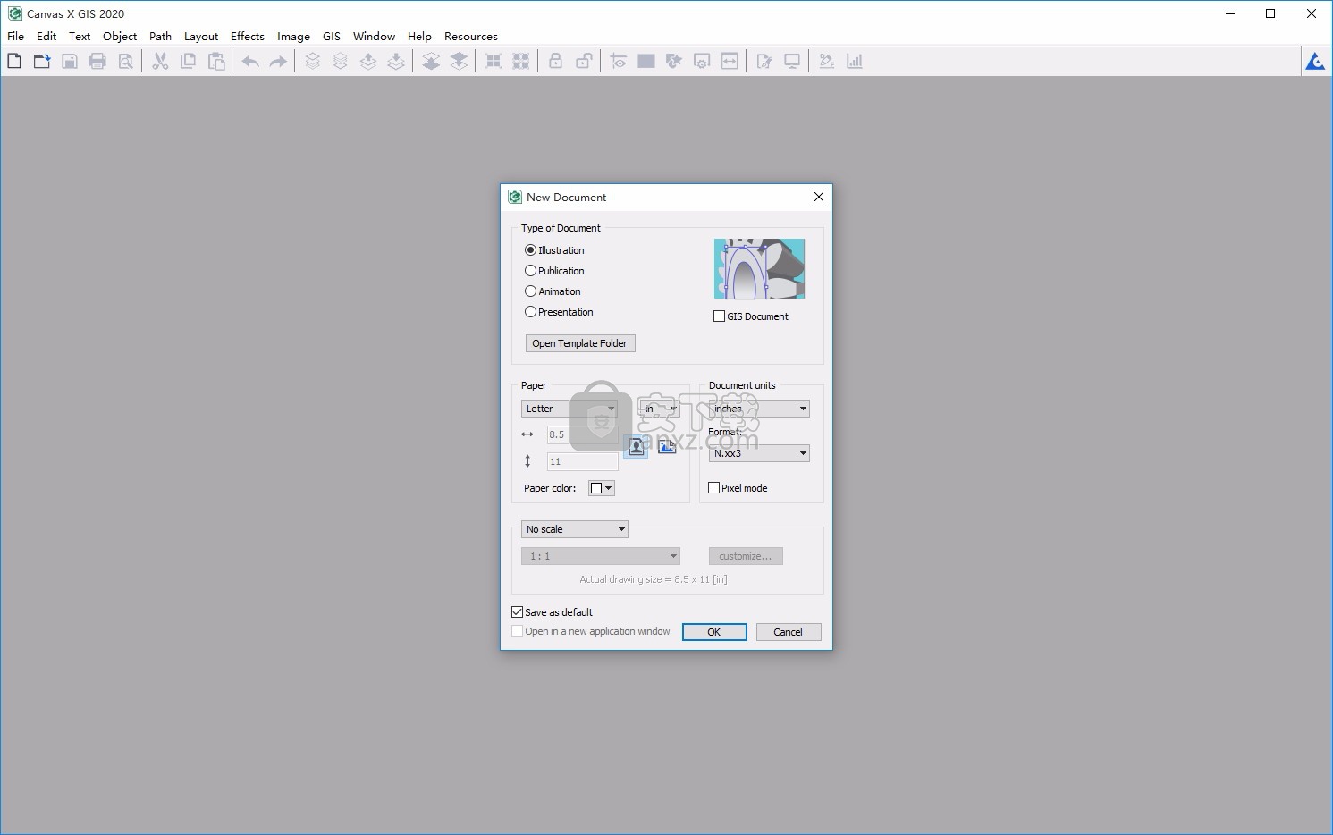The width and height of the screenshot is (1333, 835).
Task: Close the New Document dialog
Action: tap(819, 197)
